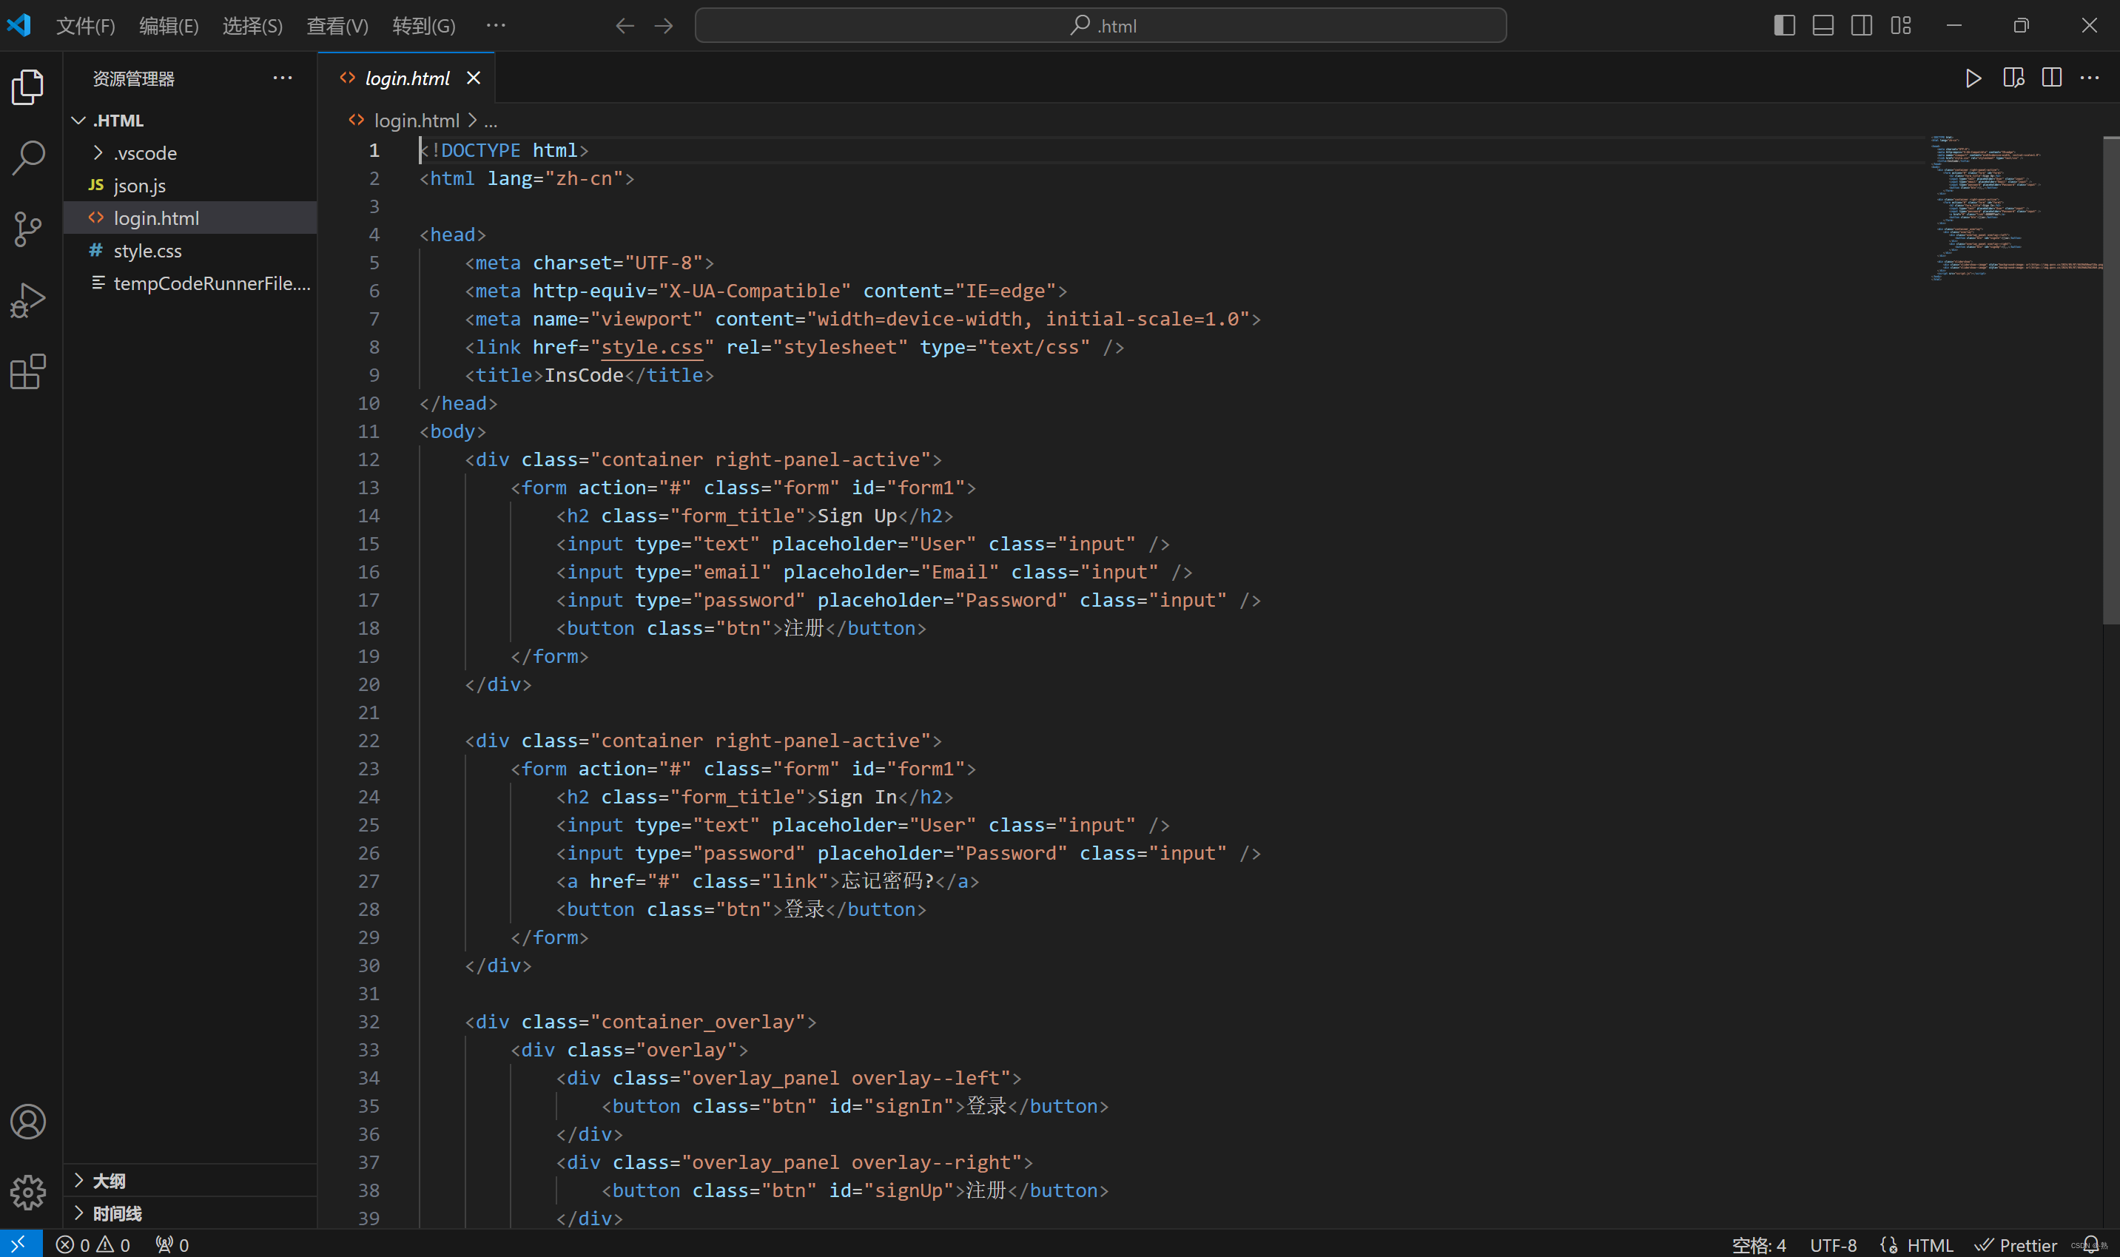Open the Search view in activity bar
This screenshot has height=1257, width=2120.
(28, 158)
